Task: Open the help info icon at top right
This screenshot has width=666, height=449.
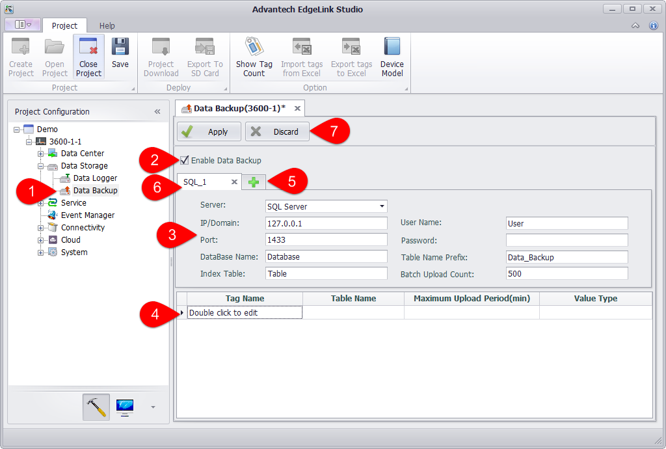Action: click(x=654, y=25)
